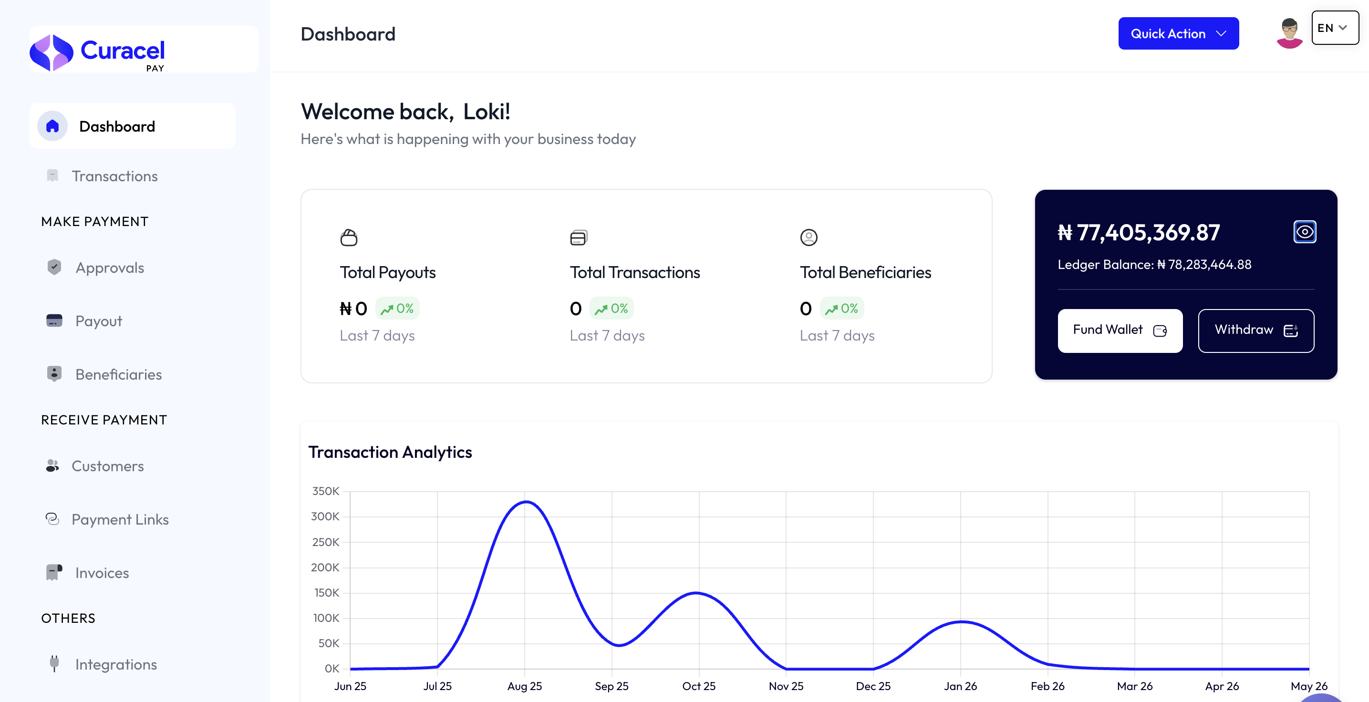Click the Dashboard home icon

tap(52, 126)
